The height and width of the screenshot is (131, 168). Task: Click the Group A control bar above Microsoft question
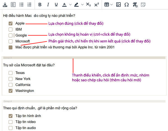[x=84, y=58]
